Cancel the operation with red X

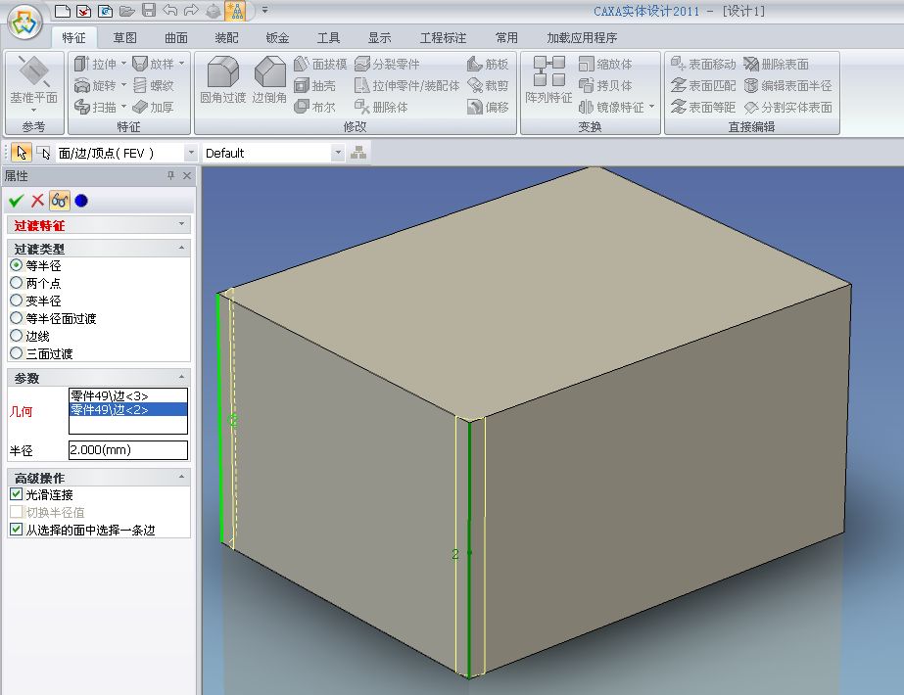(x=37, y=201)
